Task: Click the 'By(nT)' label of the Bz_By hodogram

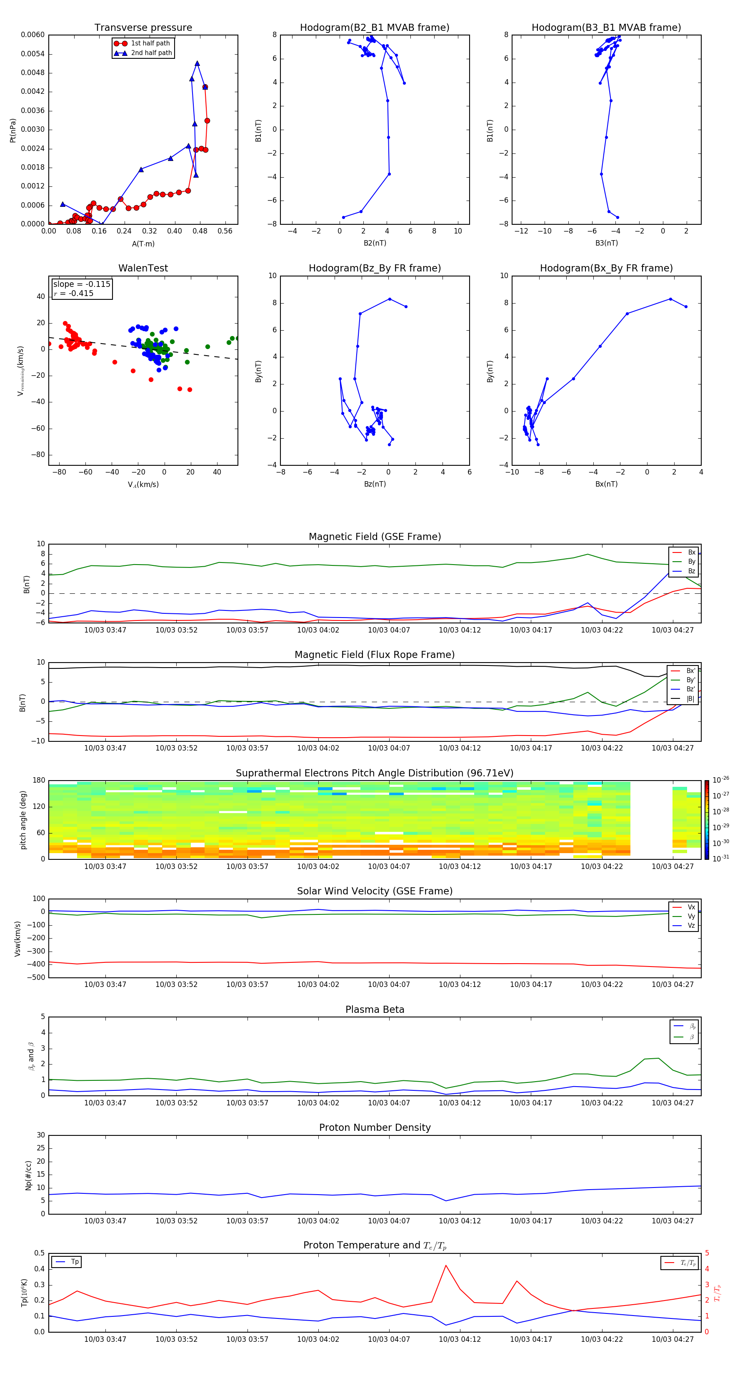Action: click(x=258, y=371)
